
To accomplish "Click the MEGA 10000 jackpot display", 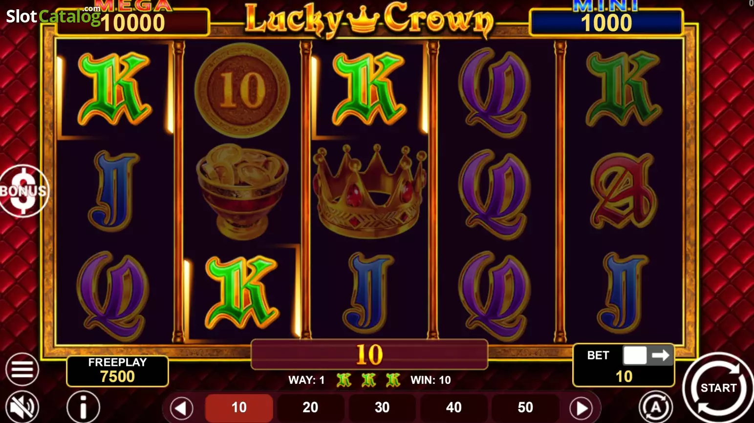I will tap(133, 21).
